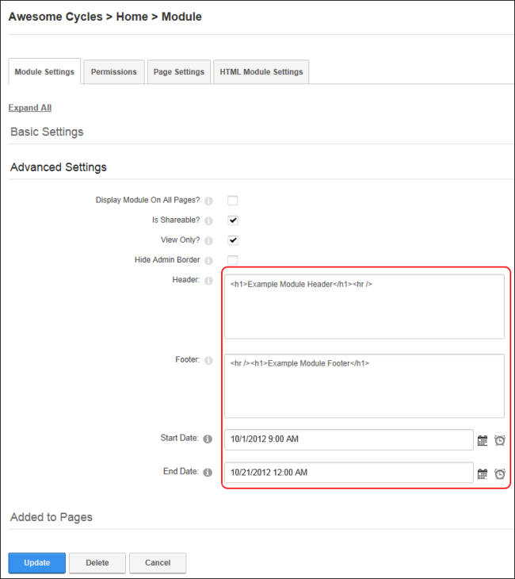Switch to the Permissions tab

(114, 71)
